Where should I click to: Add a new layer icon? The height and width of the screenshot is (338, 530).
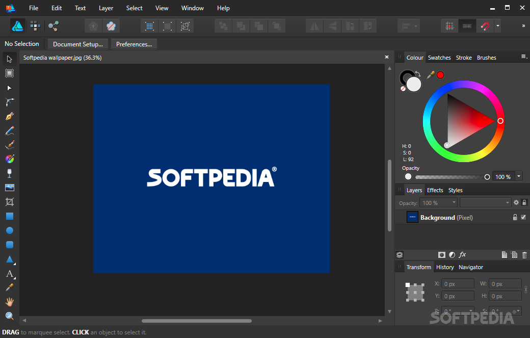pos(504,255)
